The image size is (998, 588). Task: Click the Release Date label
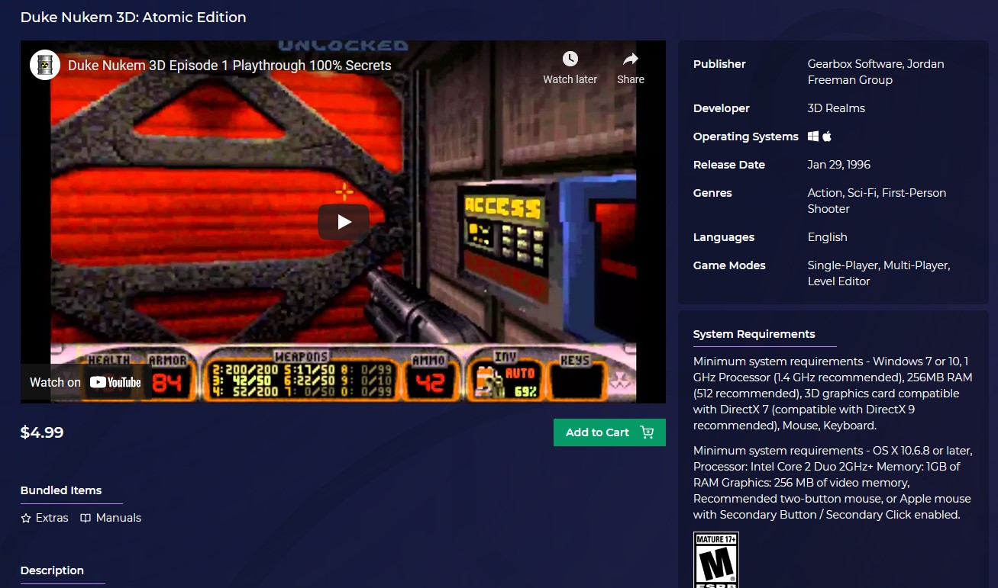tap(729, 165)
